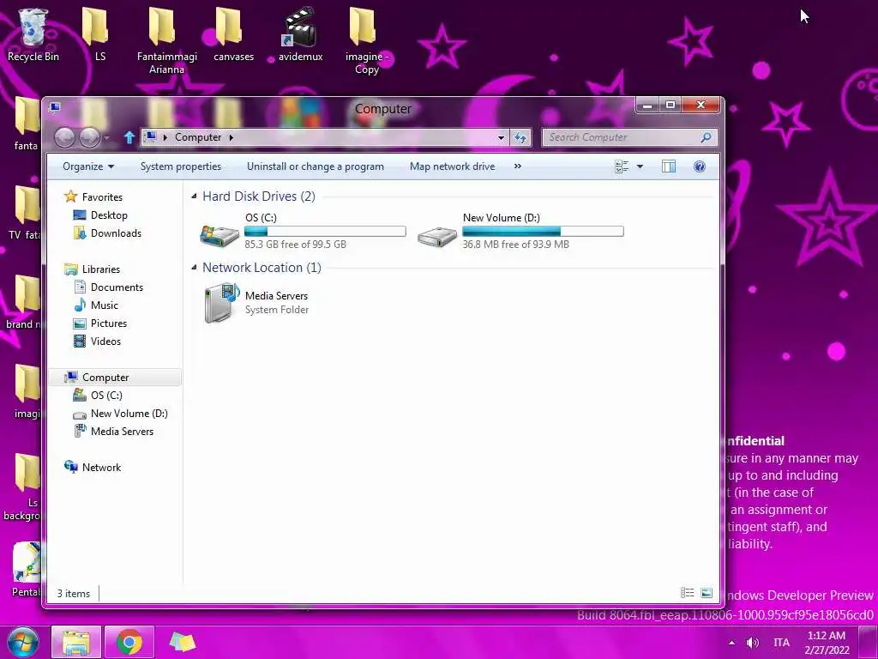Open Documents library
Viewport: 878px width, 659px height.
(117, 287)
